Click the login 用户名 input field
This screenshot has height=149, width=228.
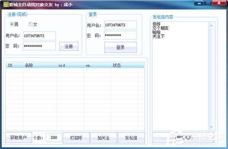pyautogui.click(x=120, y=25)
